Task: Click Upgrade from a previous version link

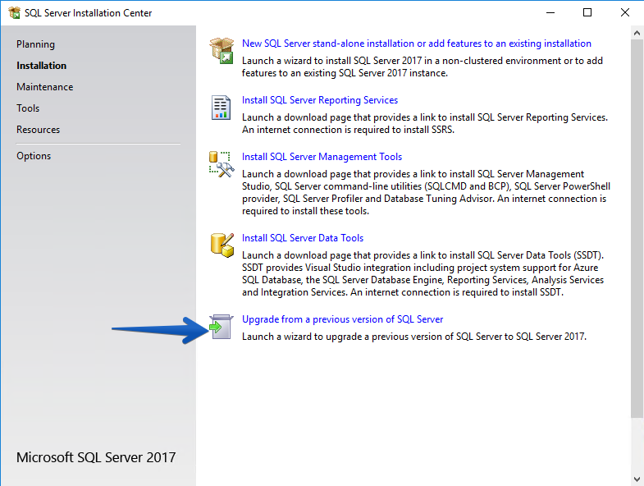Action: 343,319
